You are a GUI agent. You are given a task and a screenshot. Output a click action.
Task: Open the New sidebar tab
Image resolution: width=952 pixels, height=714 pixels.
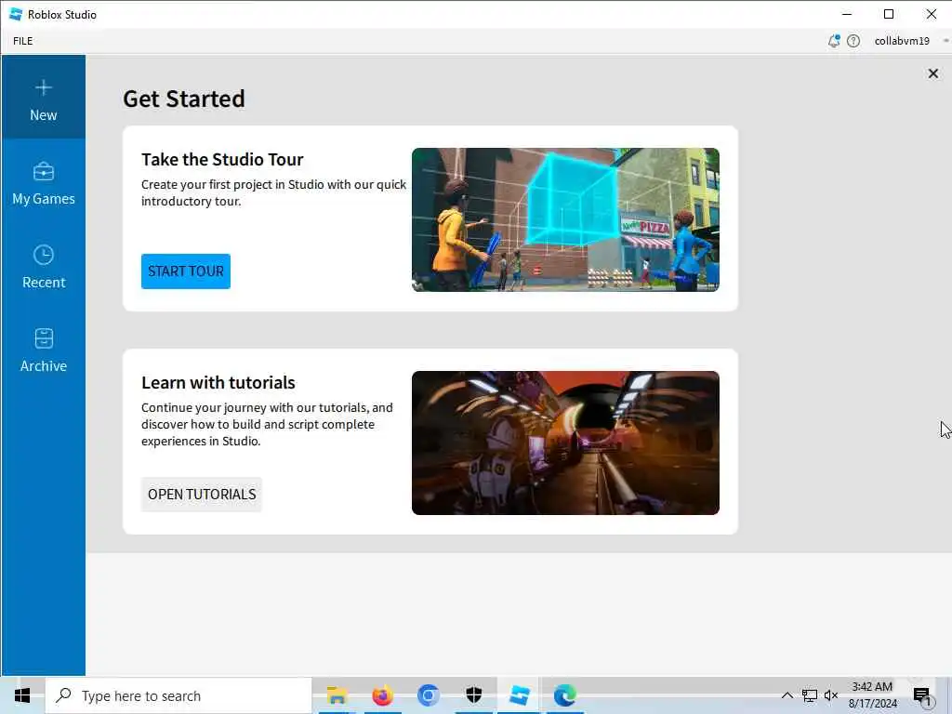(x=43, y=97)
